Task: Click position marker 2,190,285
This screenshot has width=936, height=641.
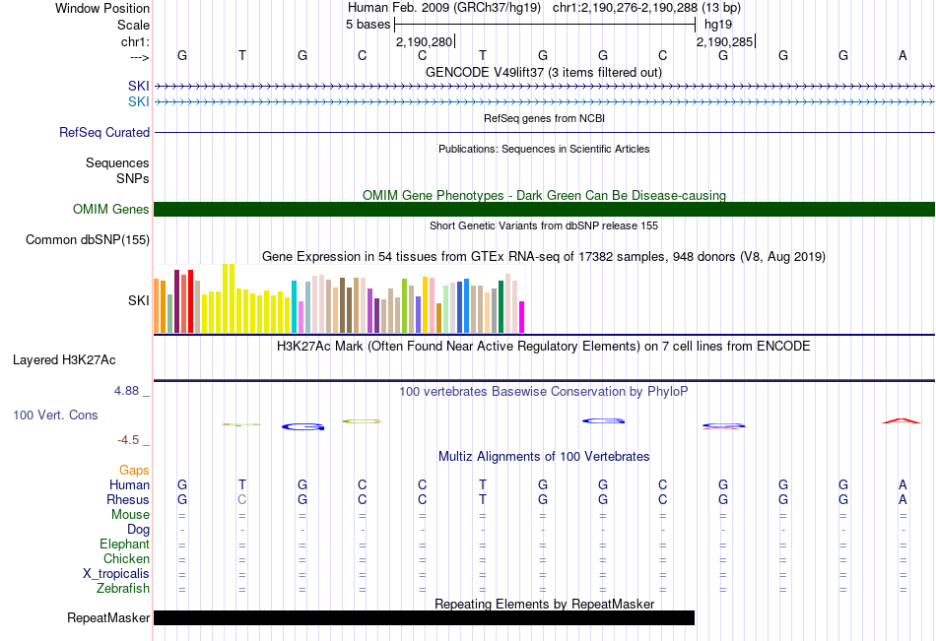Action: 725,41
